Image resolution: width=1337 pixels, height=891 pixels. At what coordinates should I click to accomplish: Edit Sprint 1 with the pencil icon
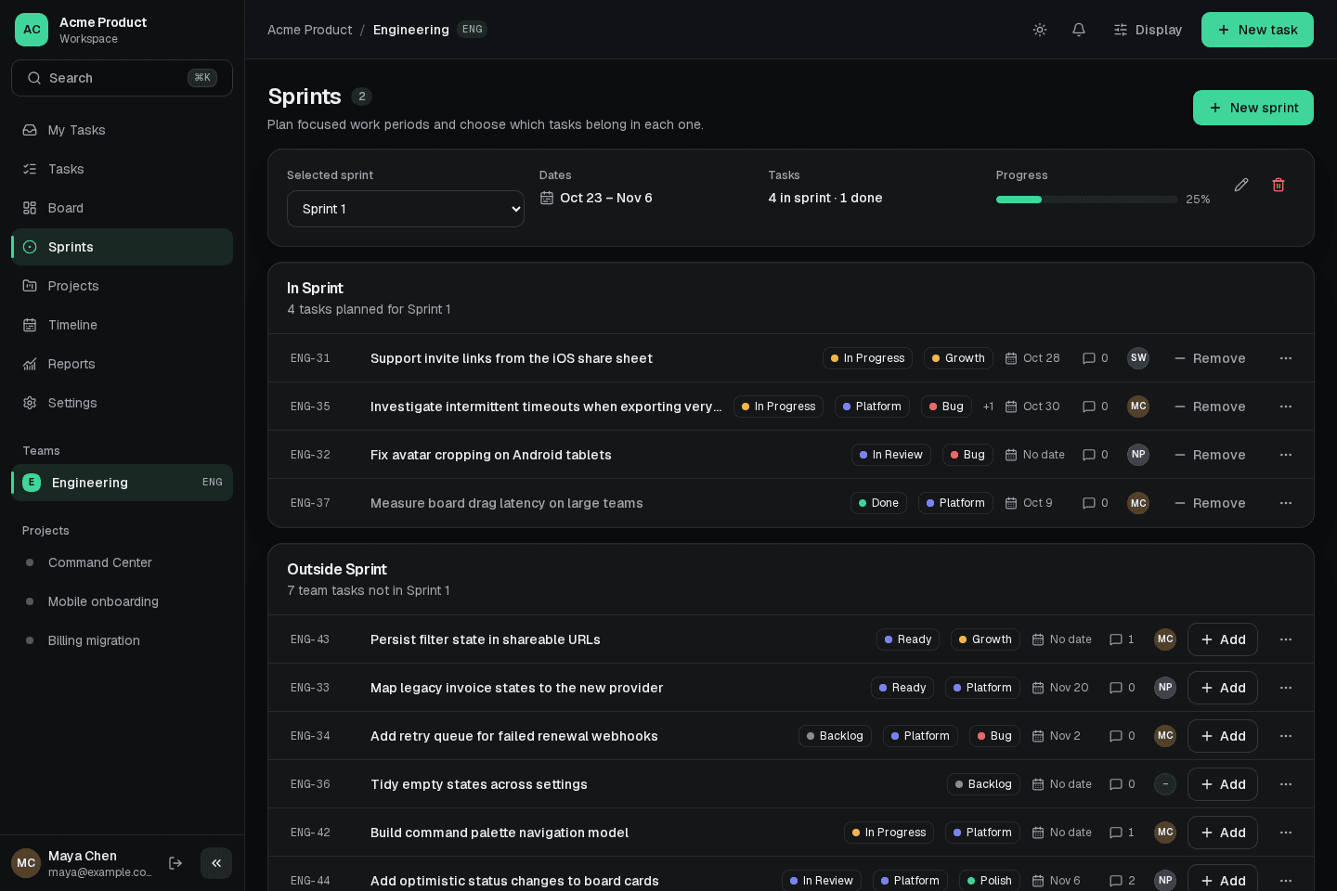pyautogui.click(x=1241, y=185)
